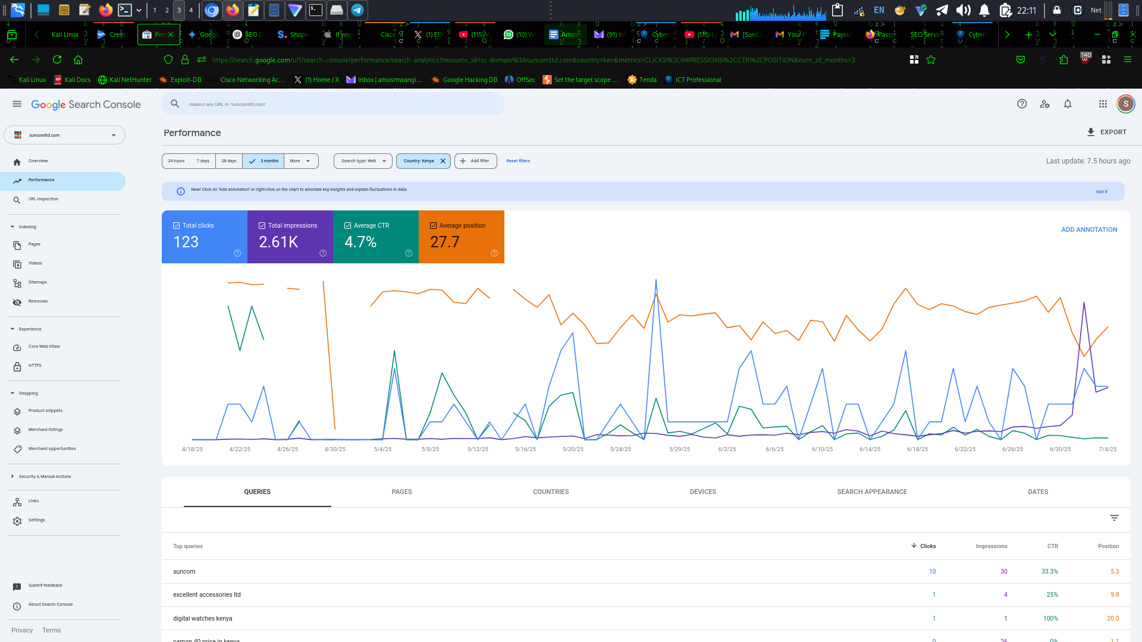
Task: Open Settings gear in sidebar
Action: tap(17, 521)
